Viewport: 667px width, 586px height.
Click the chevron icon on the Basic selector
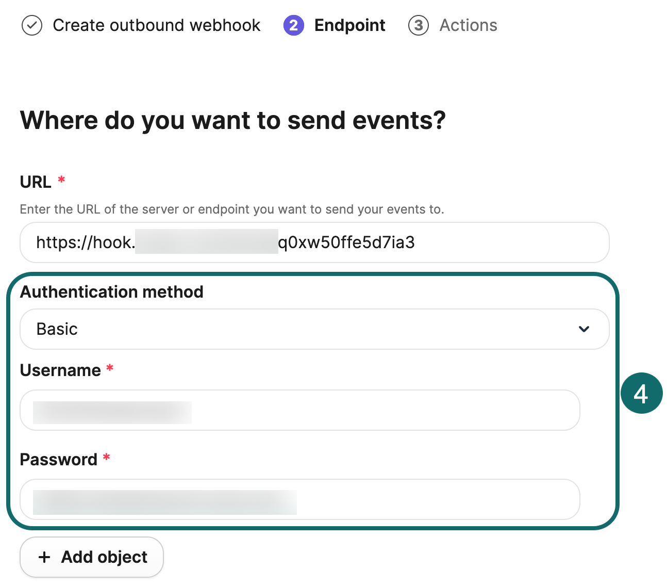[584, 329]
